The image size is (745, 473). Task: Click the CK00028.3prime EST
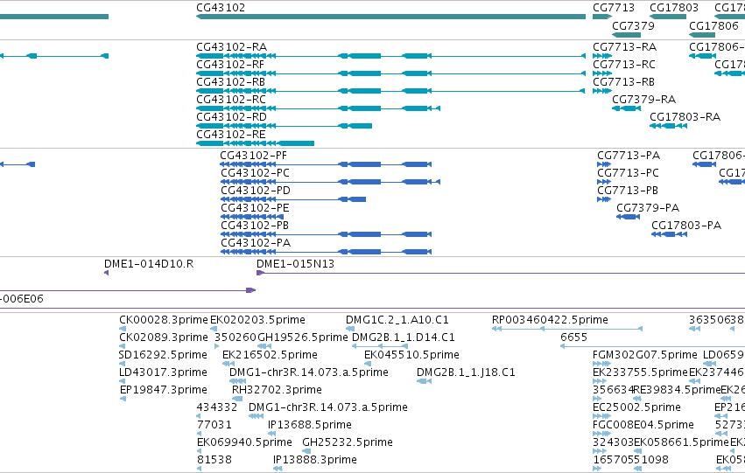pos(123,329)
